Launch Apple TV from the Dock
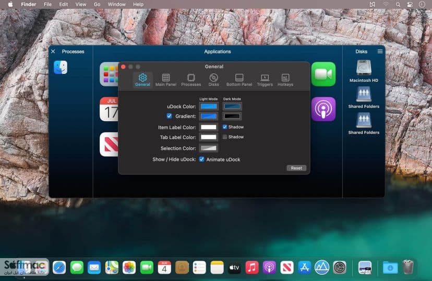This screenshot has width=432, height=281. [234, 267]
